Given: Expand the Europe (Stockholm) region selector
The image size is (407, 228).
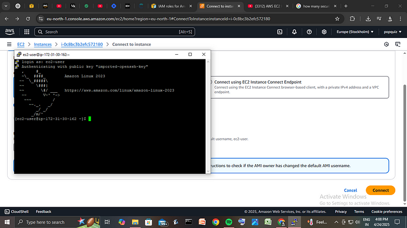Looking at the screenshot, I should tap(355, 31).
